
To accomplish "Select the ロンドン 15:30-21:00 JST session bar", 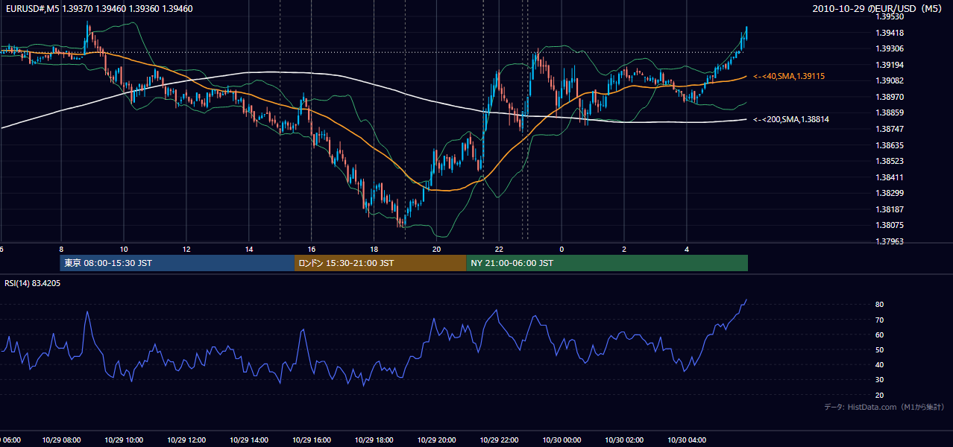I will click(381, 263).
